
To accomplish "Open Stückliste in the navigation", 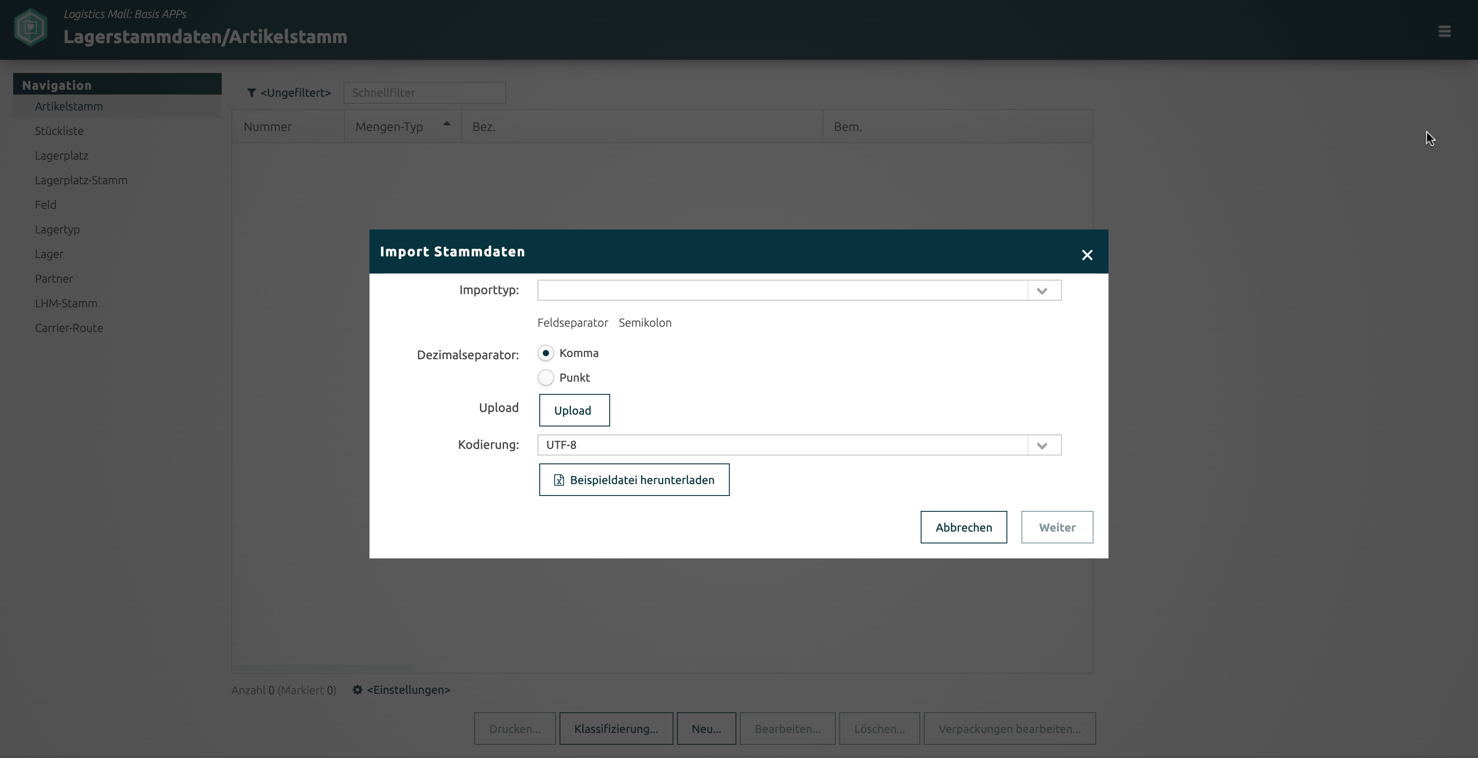I will click(x=59, y=131).
